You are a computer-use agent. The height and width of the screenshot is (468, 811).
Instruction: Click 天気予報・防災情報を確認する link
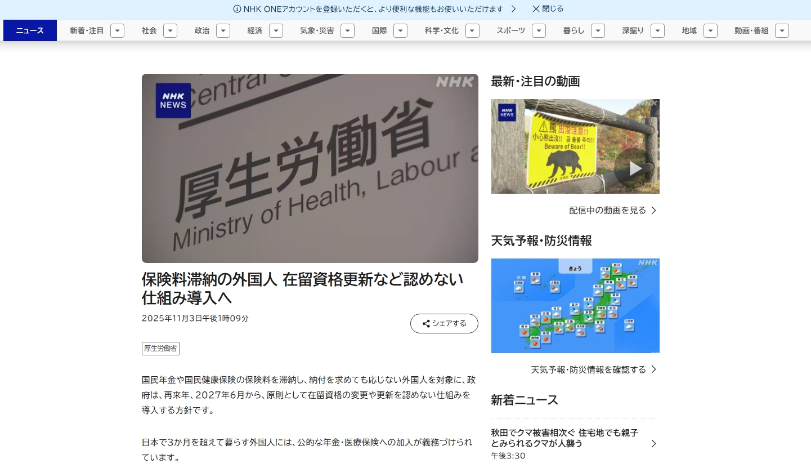(x=589, y=369)
